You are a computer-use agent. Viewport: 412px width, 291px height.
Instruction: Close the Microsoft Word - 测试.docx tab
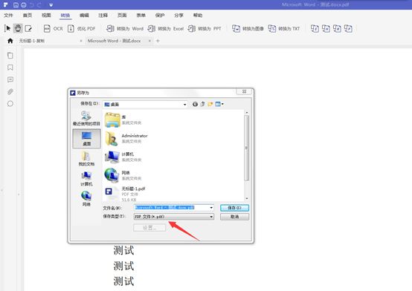pos(149,41)
